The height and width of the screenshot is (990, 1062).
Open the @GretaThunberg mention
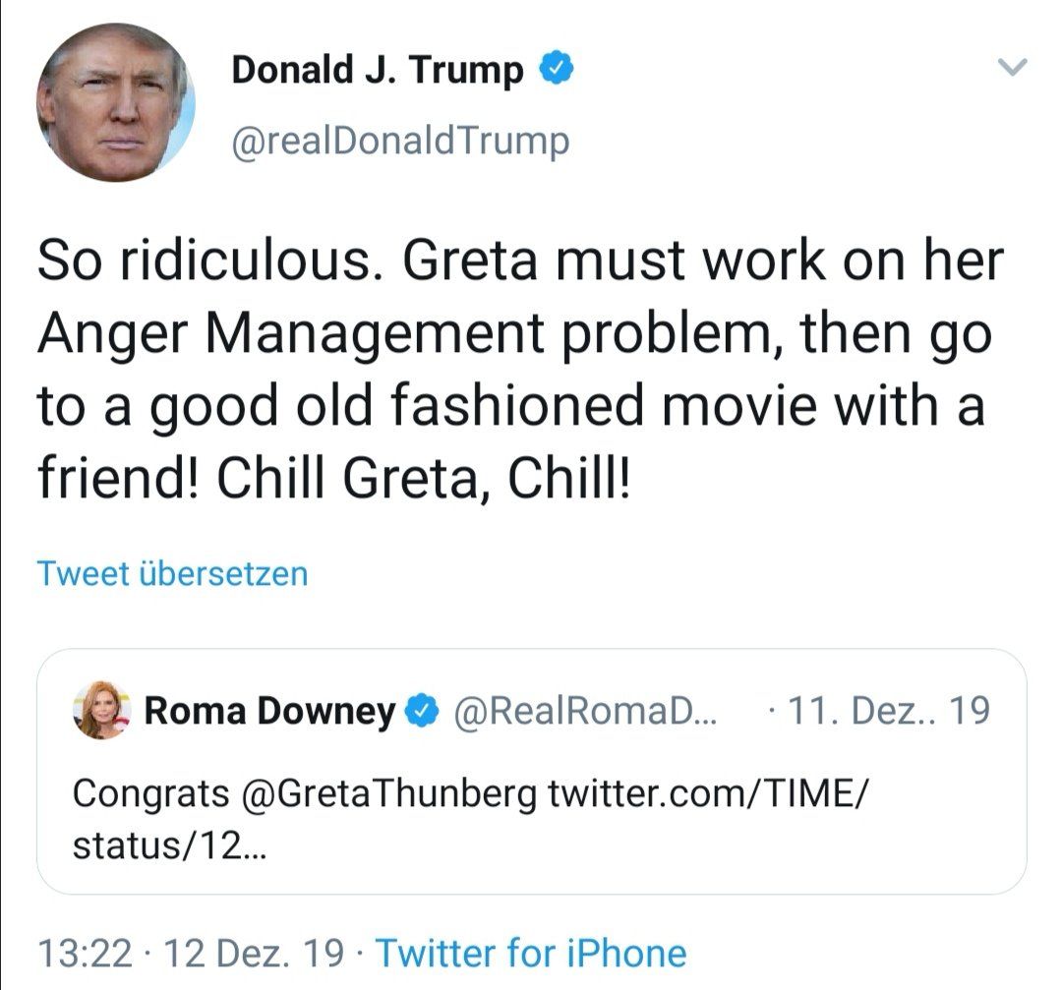(388, 794)
